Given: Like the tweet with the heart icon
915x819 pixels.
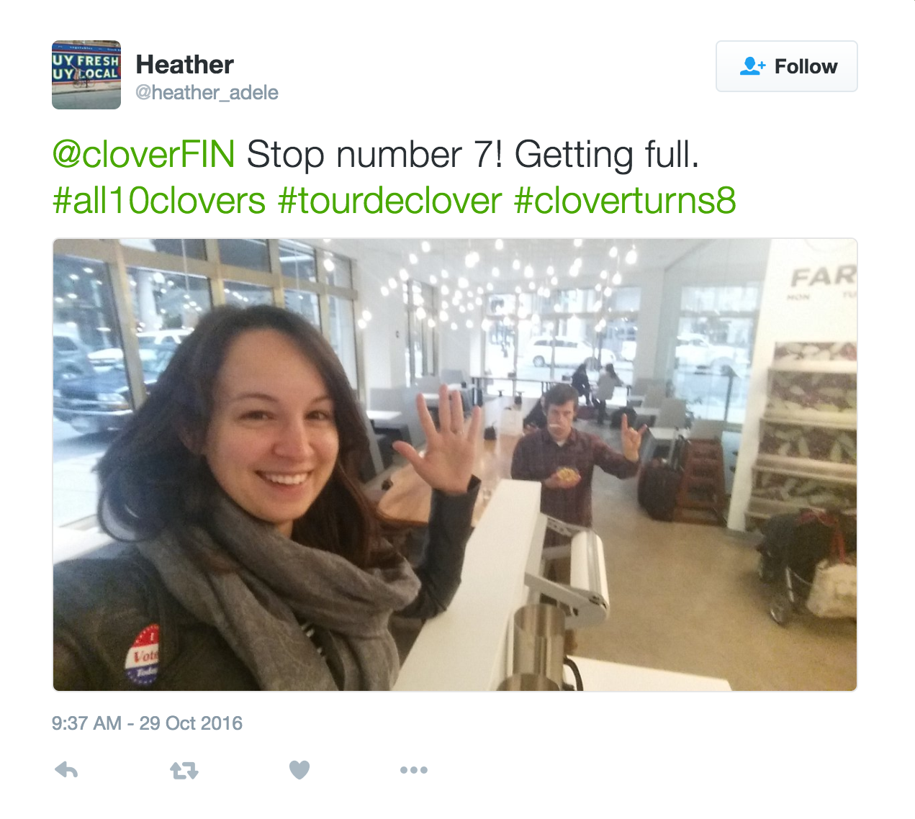Looking at the screenshot, I should pyautogui.click(x=299, y=770).
